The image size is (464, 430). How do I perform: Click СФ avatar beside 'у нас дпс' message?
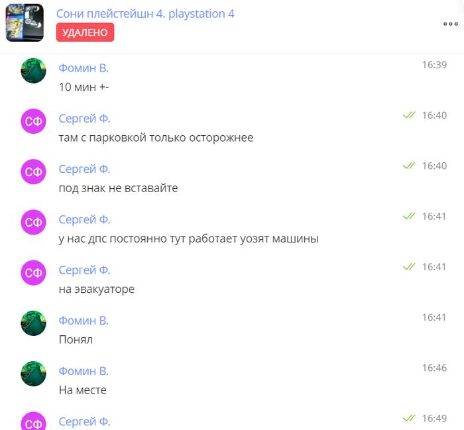point(33,223)
